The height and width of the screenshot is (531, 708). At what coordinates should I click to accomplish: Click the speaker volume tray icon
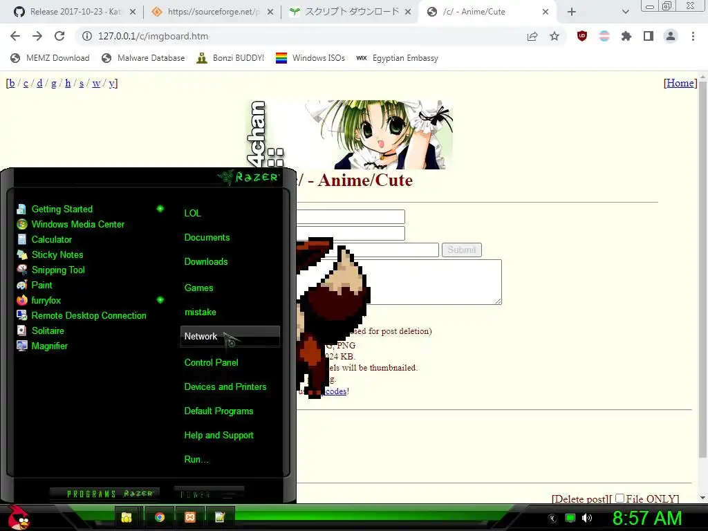coord(586,518)
